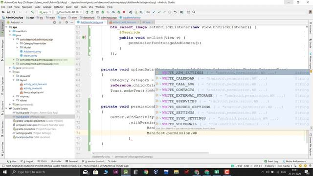
Task: Hide the Project panel with minus icon
Action: [x=72, y=22]
